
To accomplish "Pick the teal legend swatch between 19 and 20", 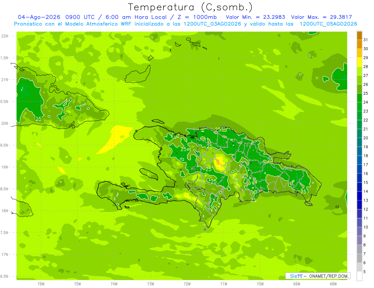I will tap(359, 142).
